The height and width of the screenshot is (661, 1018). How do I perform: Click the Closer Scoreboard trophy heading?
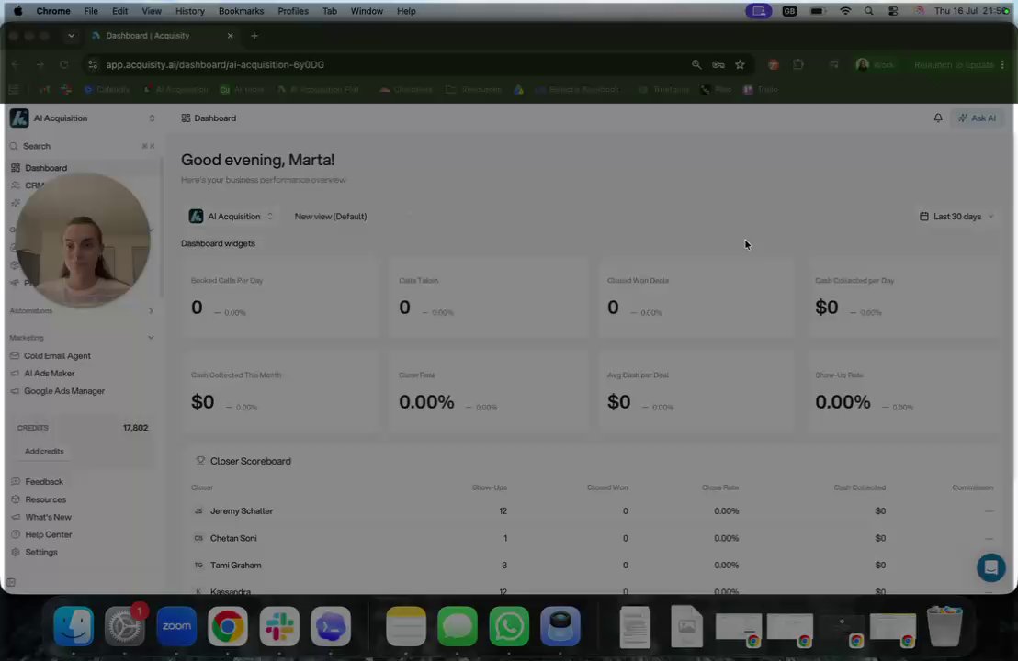coord(243,461)
